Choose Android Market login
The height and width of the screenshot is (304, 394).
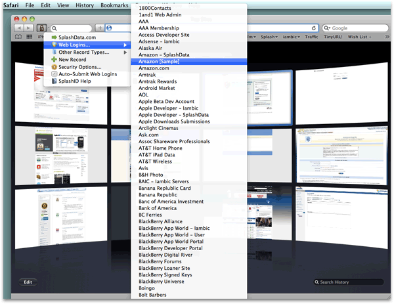[x=188, y=88]
